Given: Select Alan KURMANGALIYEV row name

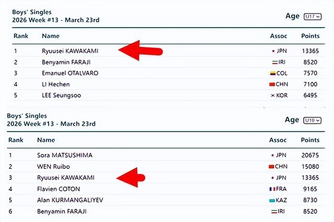Looking at the screenshot, I should coord(69,200).
